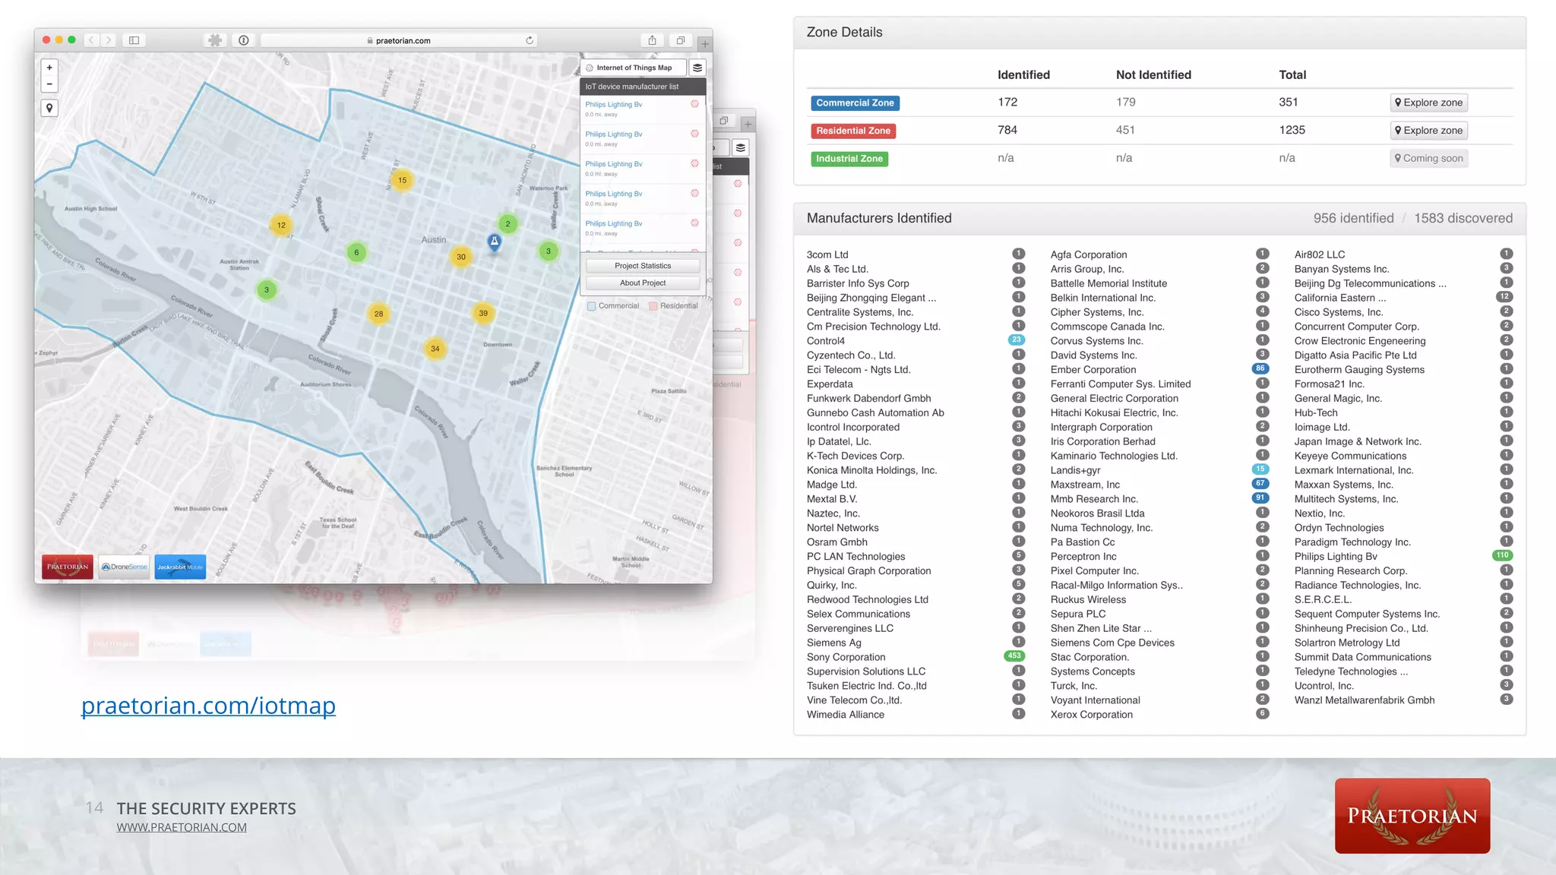Explore the Residential Zone
This screenshot has height=875, width=1556.
1428,131
